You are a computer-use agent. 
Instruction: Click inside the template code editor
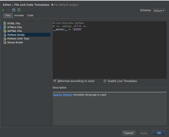point(110,53)
